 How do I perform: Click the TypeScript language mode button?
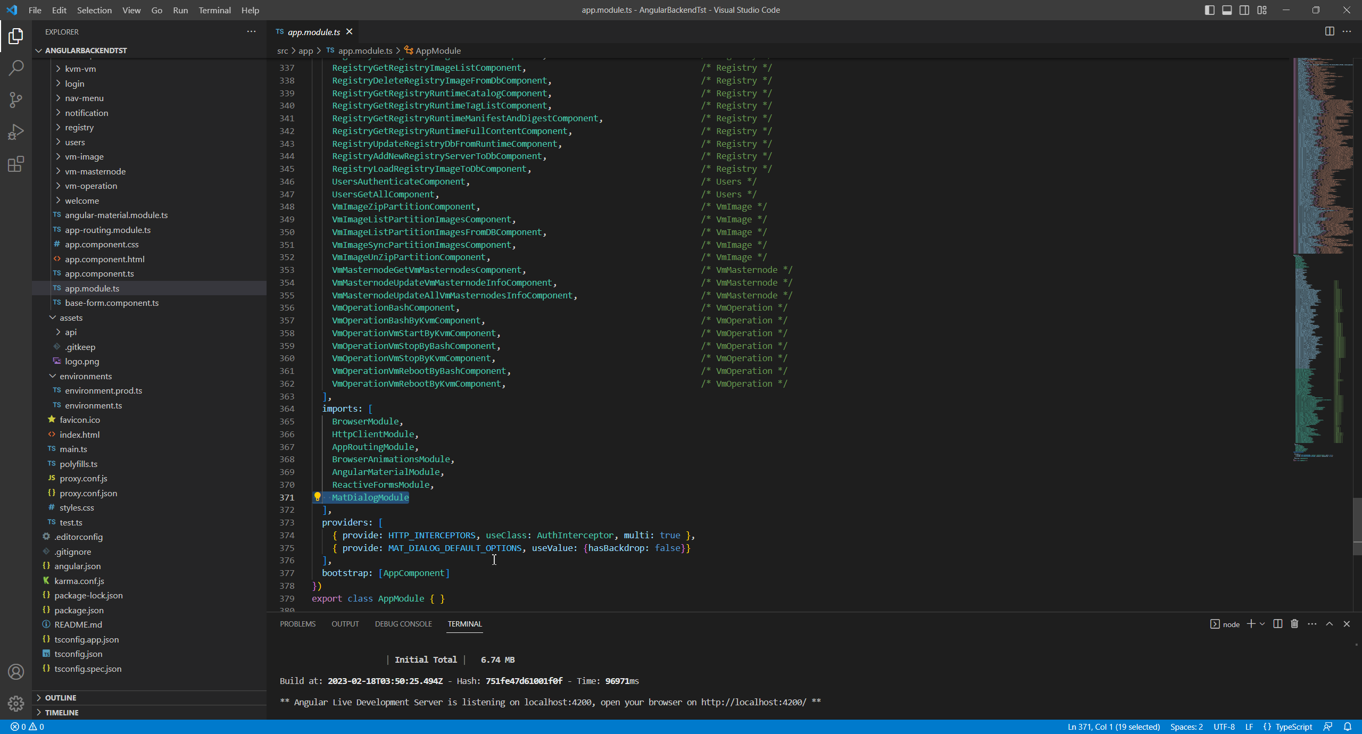click(1293, 727)
